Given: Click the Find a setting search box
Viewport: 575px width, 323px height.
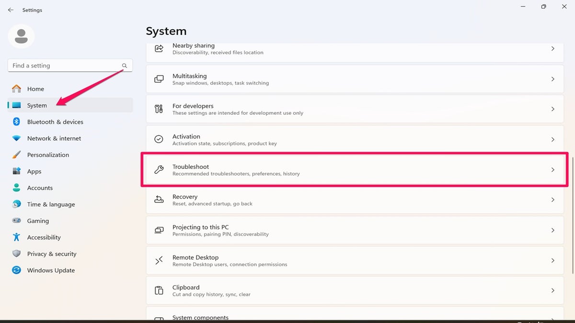Looking at the screenshot, I should 70,66.
